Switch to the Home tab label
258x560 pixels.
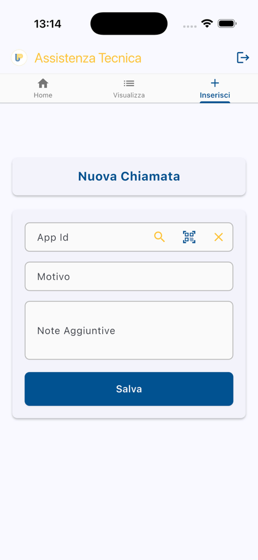(43, 95)
